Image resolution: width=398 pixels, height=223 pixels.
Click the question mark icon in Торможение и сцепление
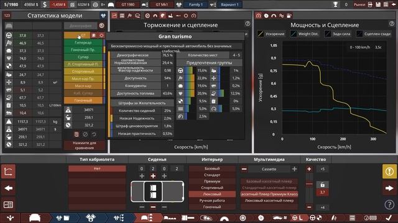point(248,24)
